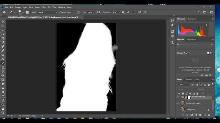220x123 pixels.
Task: Open the Image menu
Action: [18, 7]
